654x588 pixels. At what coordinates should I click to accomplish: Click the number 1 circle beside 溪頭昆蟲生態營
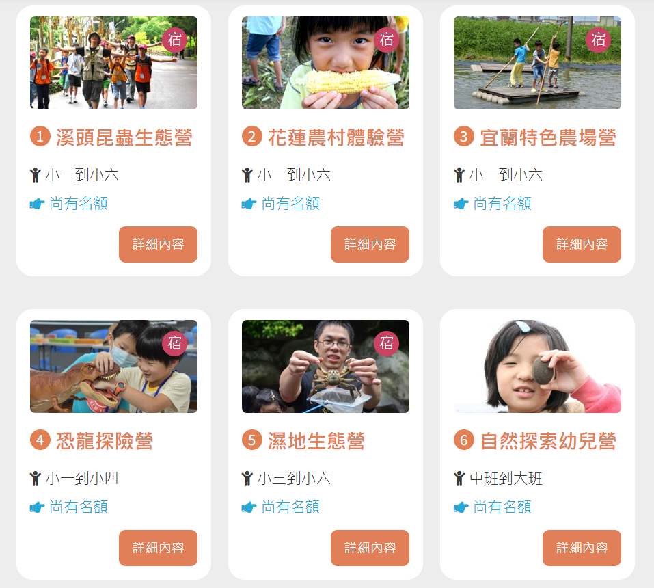[40, 137]
